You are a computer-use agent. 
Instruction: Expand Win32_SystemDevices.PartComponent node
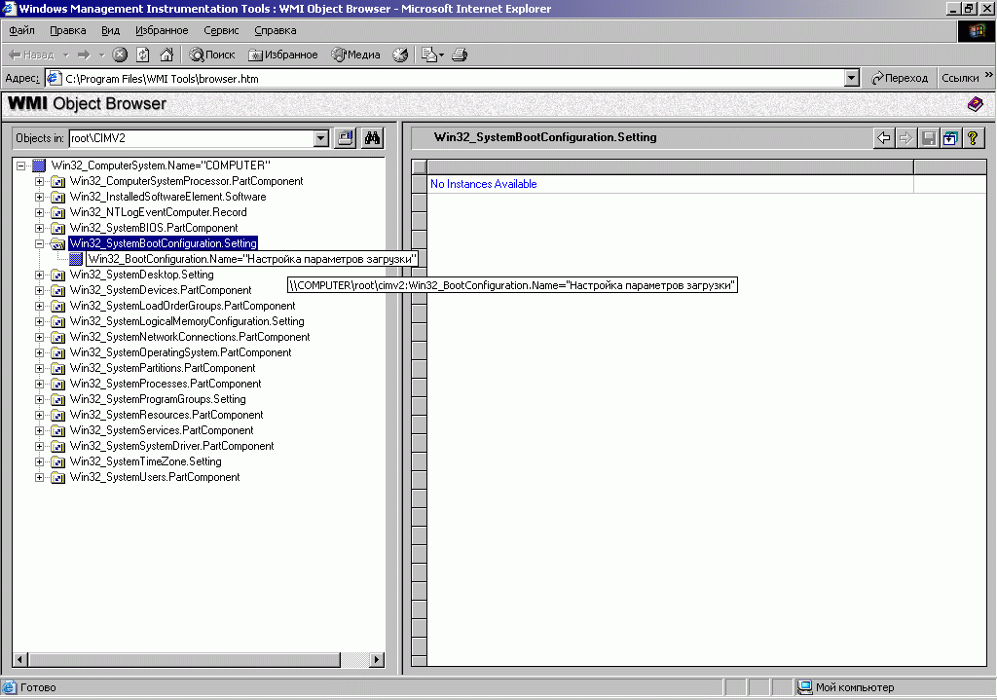point(39,290)
